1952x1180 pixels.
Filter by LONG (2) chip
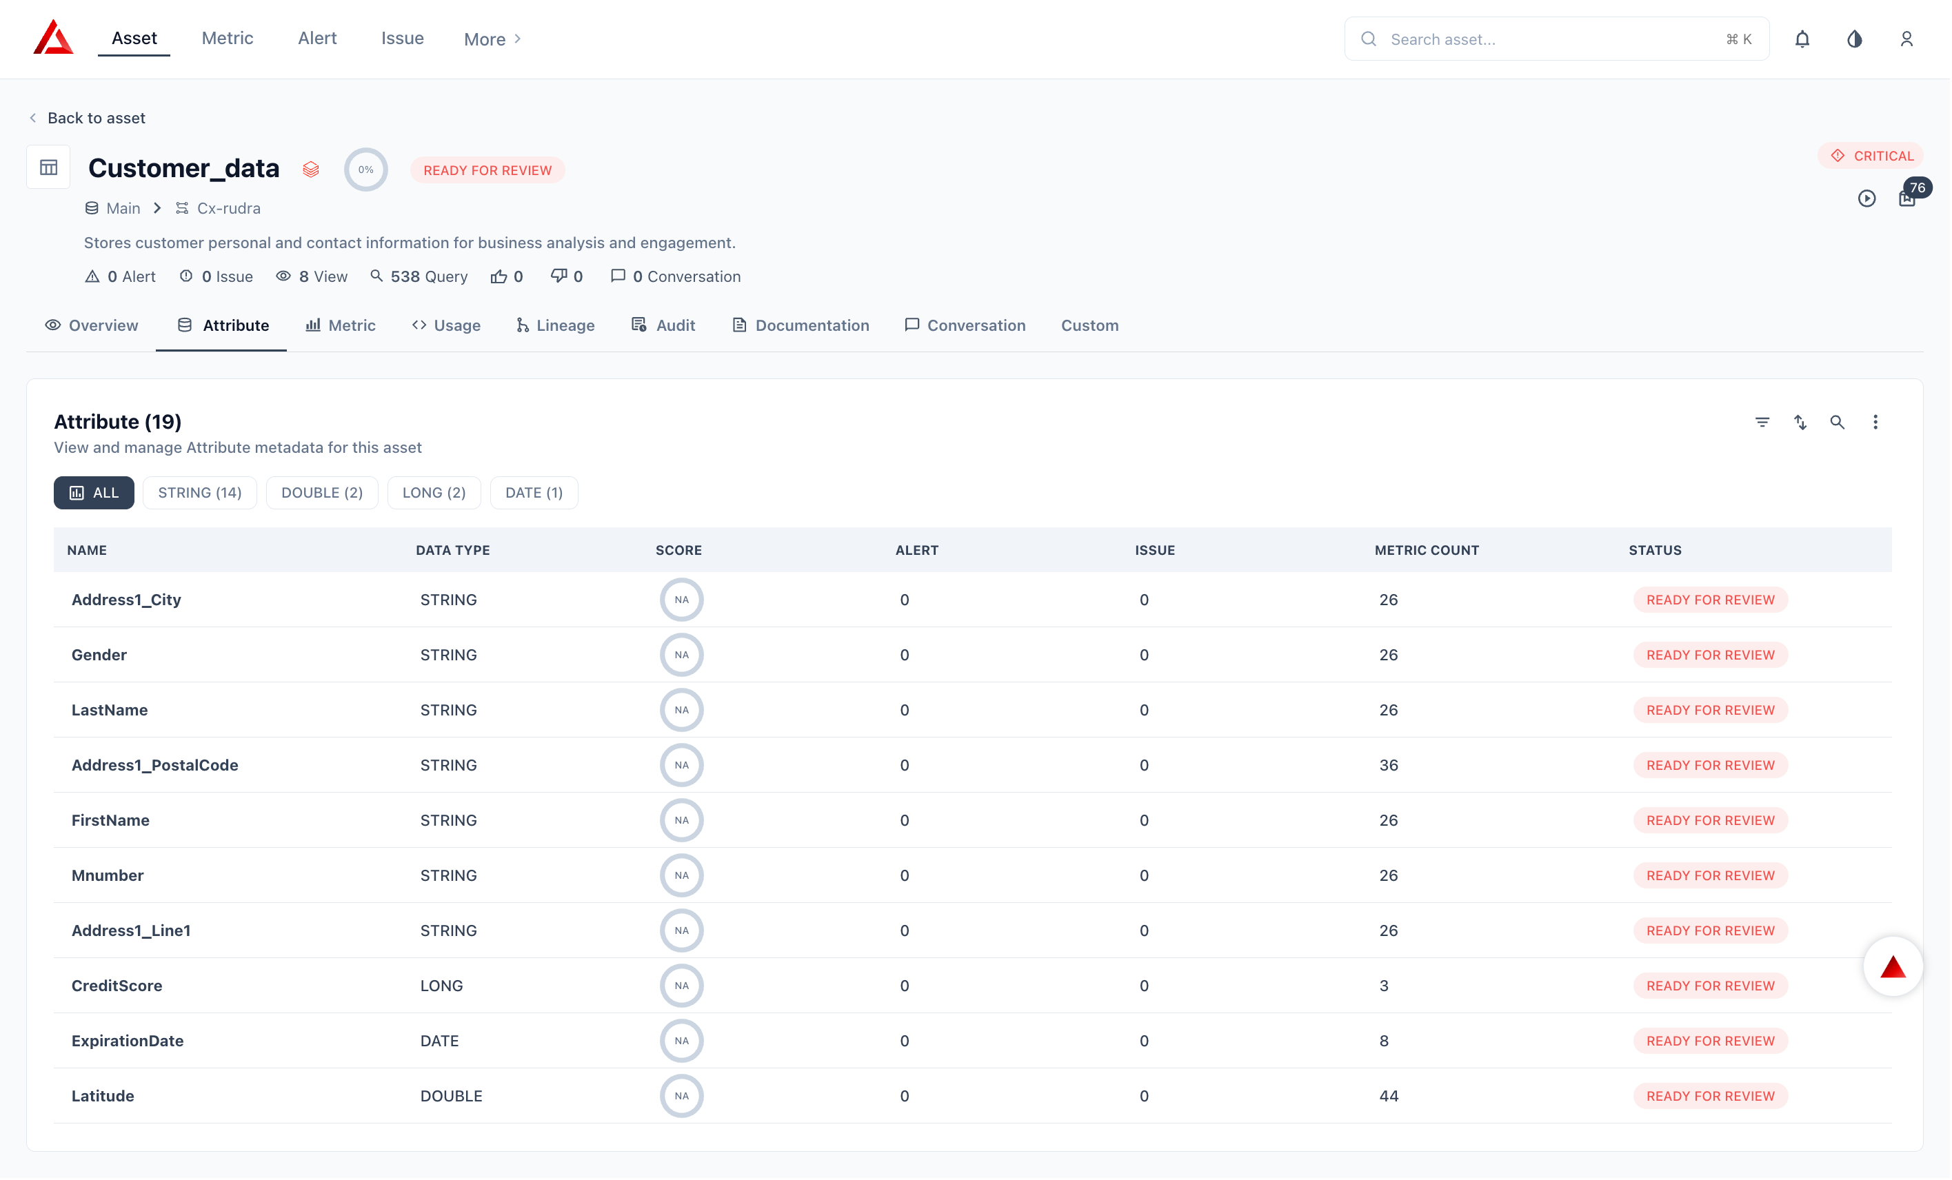tap(434, 493)
